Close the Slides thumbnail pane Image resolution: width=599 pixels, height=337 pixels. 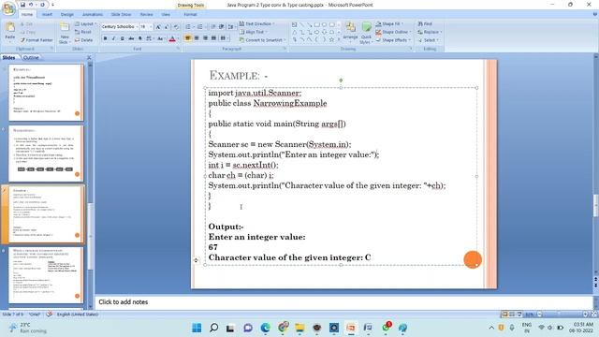click(x=89, y=58)
